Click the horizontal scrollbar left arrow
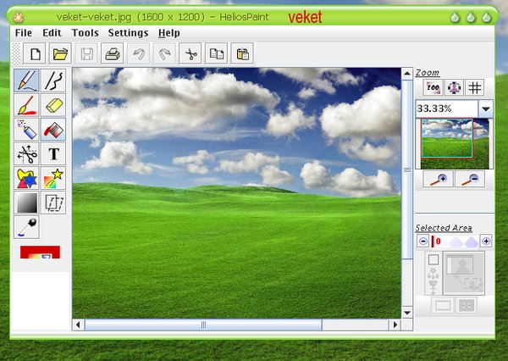508x361 pixels. 78,325
